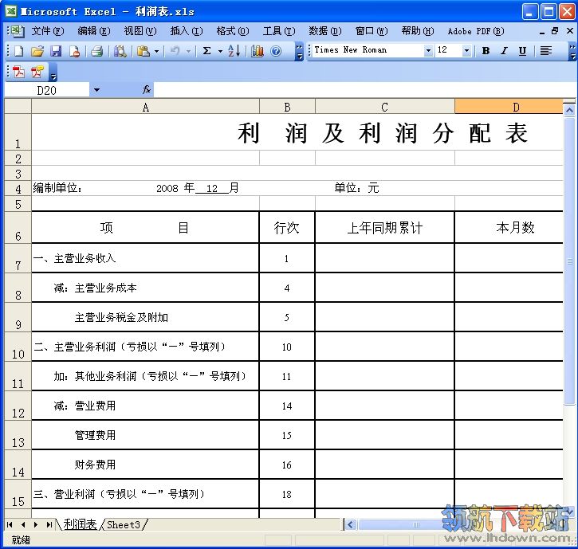Click the Permission document icon

(x=74, y=51)
